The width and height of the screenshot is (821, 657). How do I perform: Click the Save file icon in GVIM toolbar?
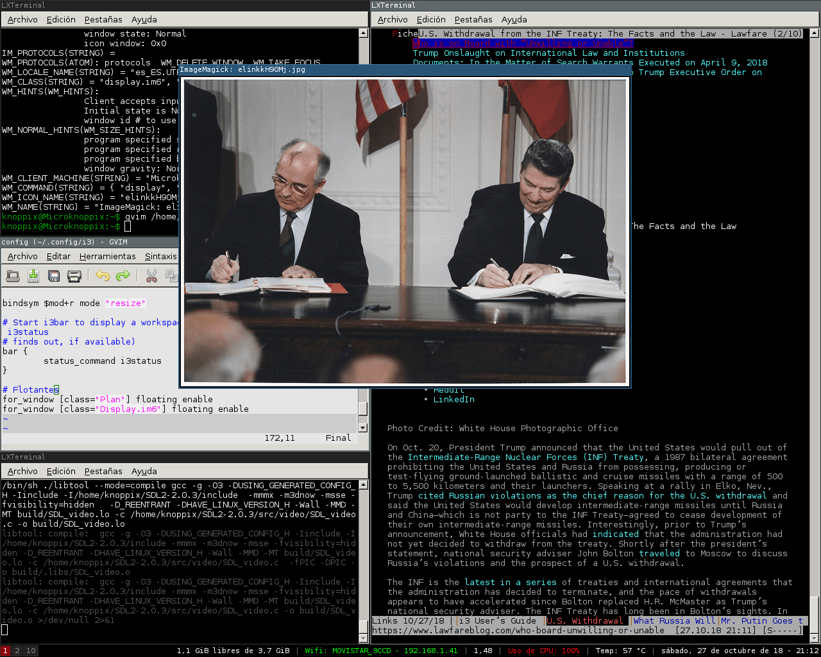click(x=33, y=276)
